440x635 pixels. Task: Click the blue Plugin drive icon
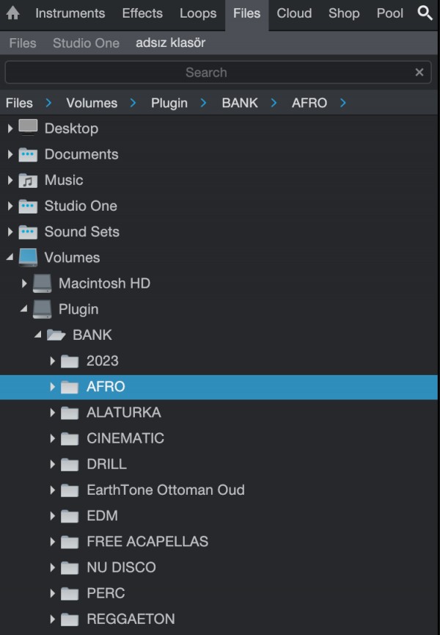click(42, 309)
